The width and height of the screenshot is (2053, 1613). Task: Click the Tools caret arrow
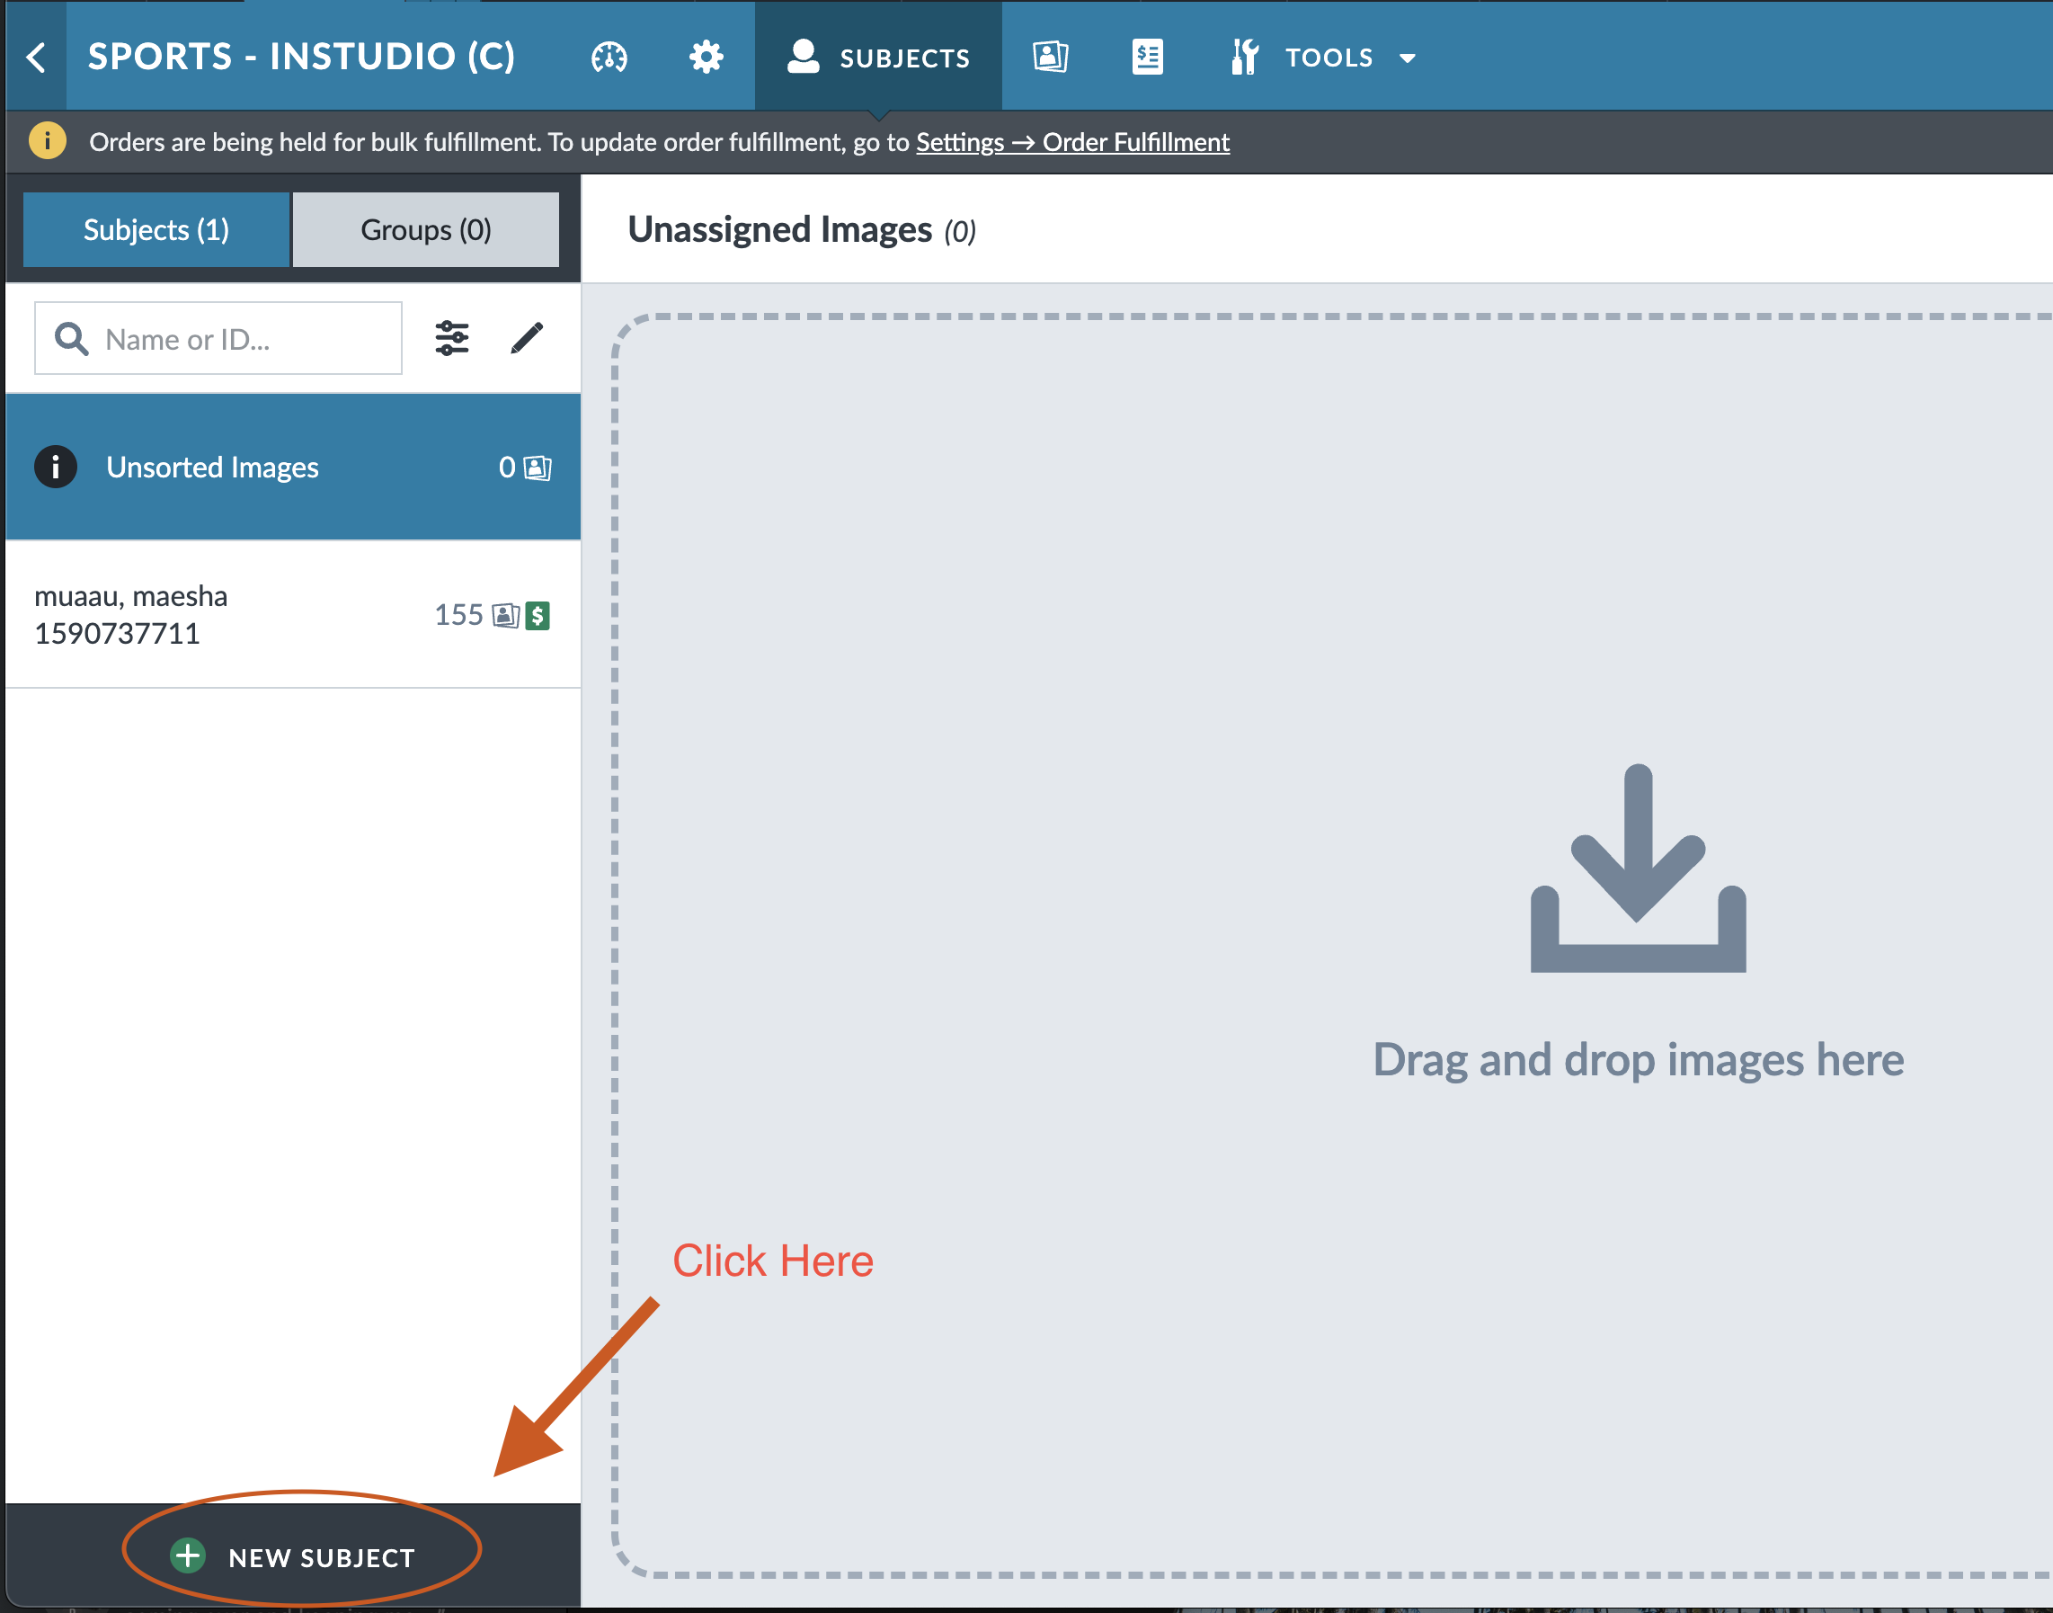pos(1408,58)
